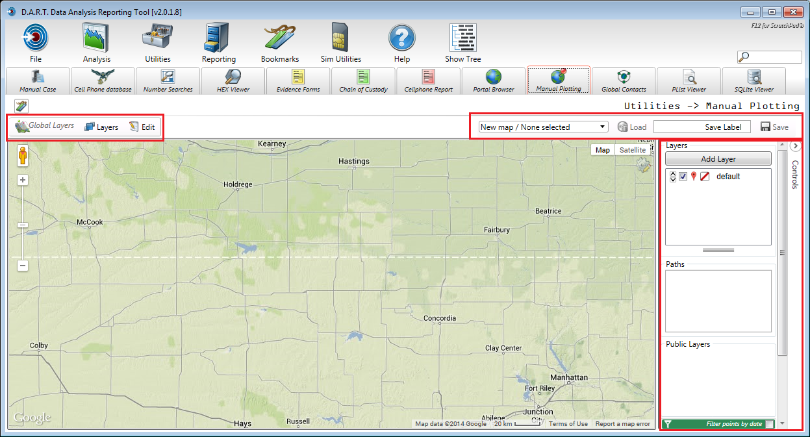Image resolution: width=810 pixels, height=437 pixels.
Task: Click the Manhattan city label on map
Action: [569, 377]
